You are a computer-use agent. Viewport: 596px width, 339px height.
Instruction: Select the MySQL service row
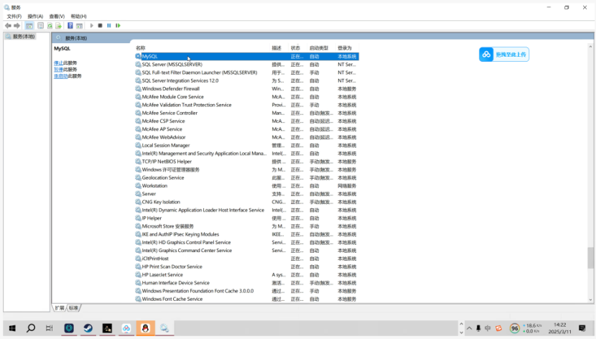pos(247,56)
